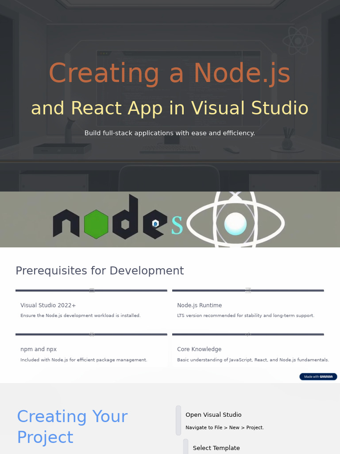Image resolution: width=340 pixels, height=454 pixels.
Task: Click the 'Creating Your Project' heading
Action: click(72, 427)
